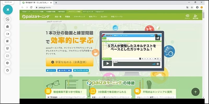
Task: Bookmark this page with star icon
Action: pyautogui.click(x=192, y=8)
